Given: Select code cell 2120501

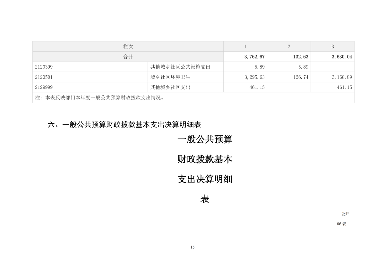Looking at the screenshot, I should point(90,77).
